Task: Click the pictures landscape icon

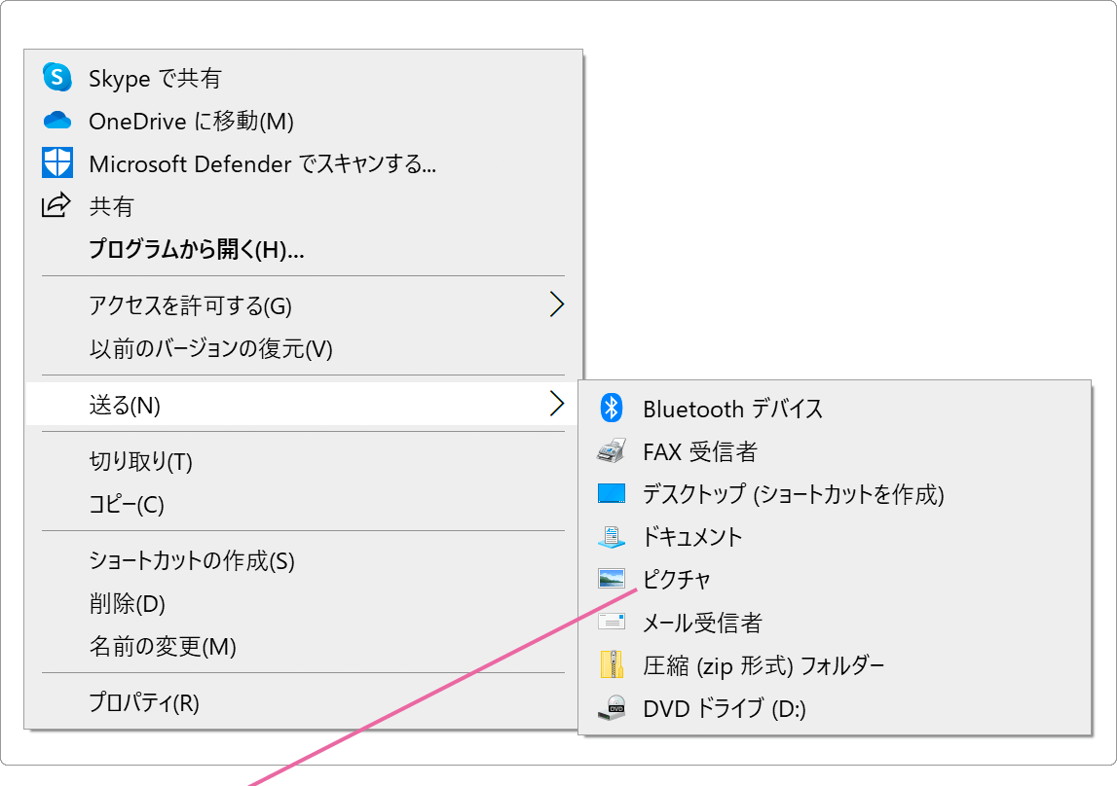Action: pyautogui.click(x=612, y=579)
